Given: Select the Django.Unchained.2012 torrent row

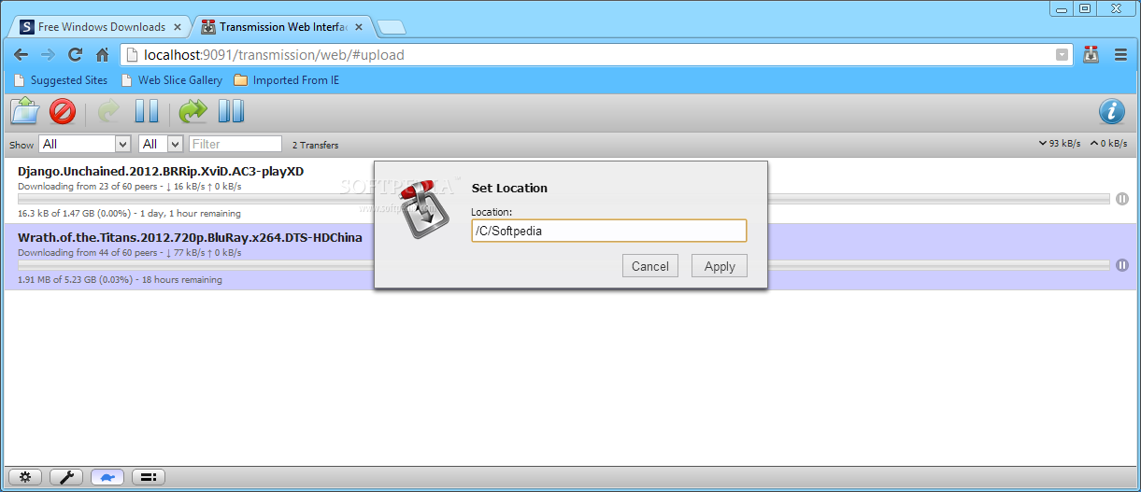Looking at the screenshot, I should [571, 190].
